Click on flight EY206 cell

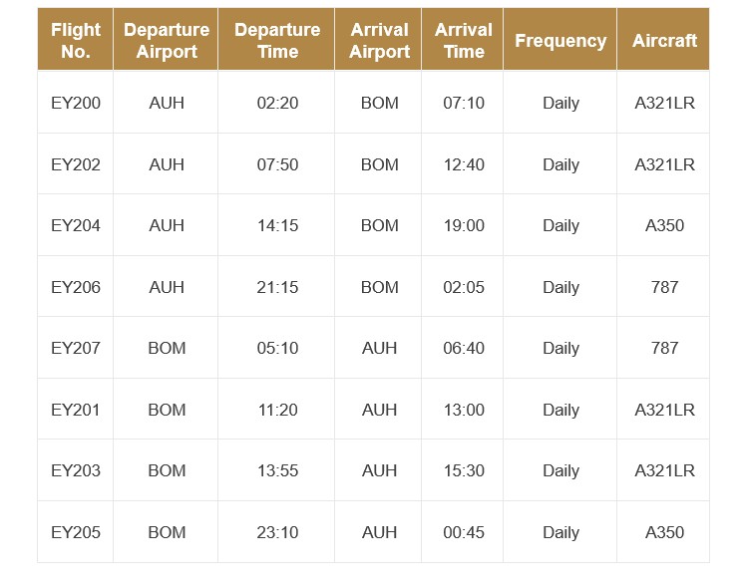(x=76, y=287)
